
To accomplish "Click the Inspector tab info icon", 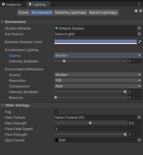I will pyautogui.click(x=3, y=4).
